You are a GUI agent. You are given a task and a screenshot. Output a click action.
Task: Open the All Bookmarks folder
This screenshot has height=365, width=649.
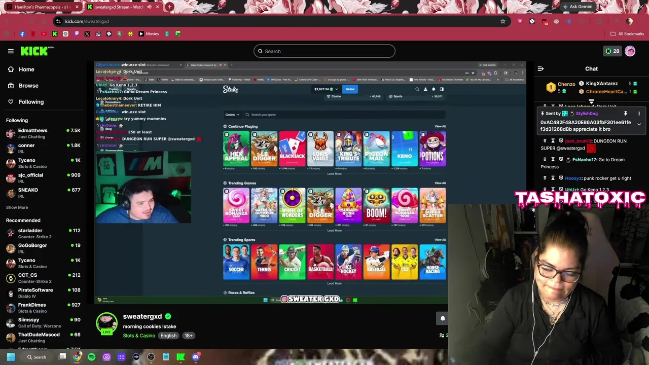[x=627, y=34]
